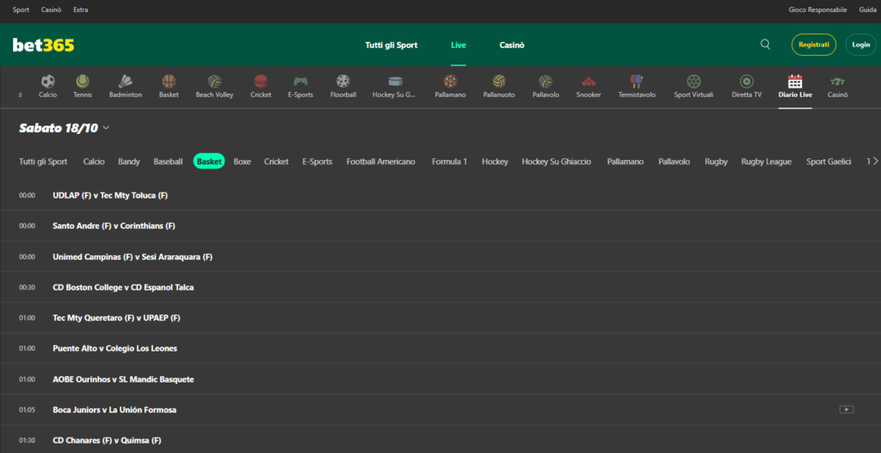Screen dimensions: 881x453
Task: Open the Casinò tab in header
Action: 512,45
